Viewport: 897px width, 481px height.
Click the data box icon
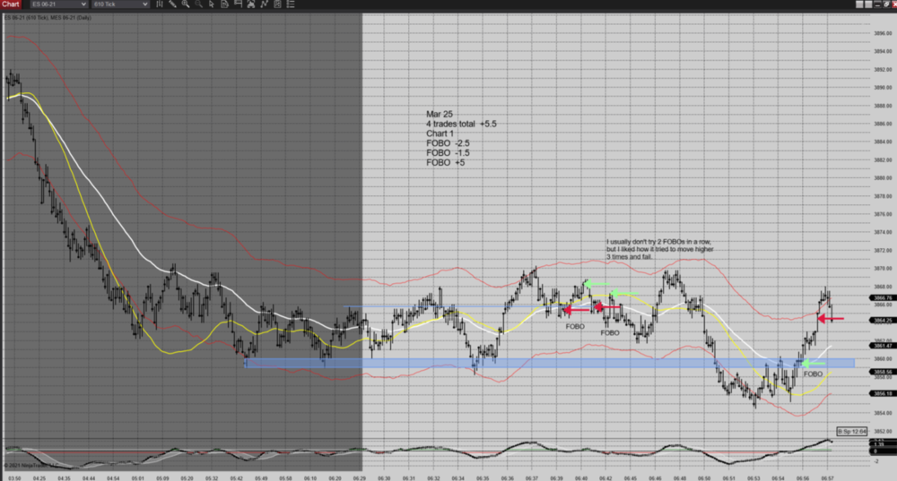[224, 4]
